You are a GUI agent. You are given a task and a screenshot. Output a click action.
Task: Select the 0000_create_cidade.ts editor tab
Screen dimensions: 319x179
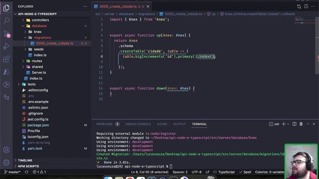[x=122, y=6]
